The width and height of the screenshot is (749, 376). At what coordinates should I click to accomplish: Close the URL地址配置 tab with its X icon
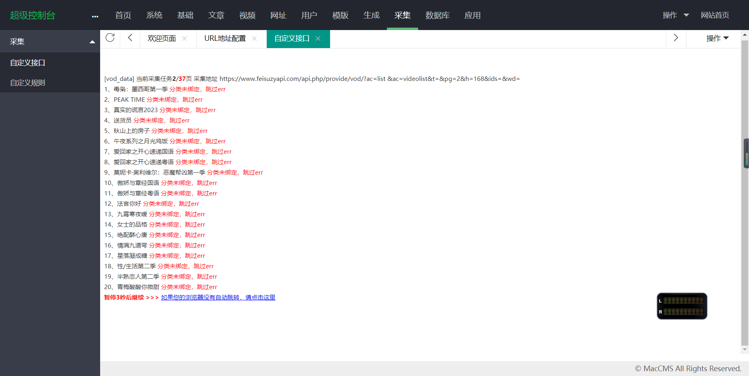pos(254,38)
